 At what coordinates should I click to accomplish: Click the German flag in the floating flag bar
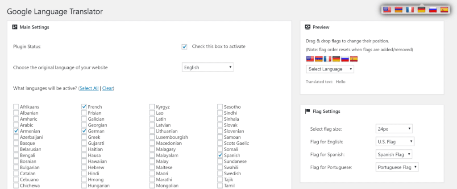click(x=421, y=9)
